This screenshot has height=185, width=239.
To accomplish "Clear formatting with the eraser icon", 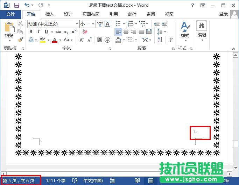I will pos(84,32).
